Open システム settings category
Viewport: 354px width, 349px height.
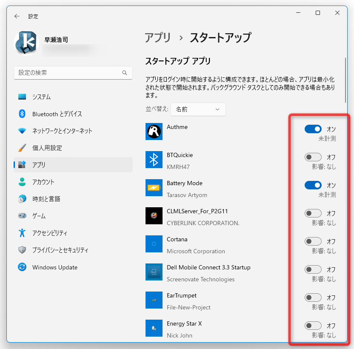73,97
